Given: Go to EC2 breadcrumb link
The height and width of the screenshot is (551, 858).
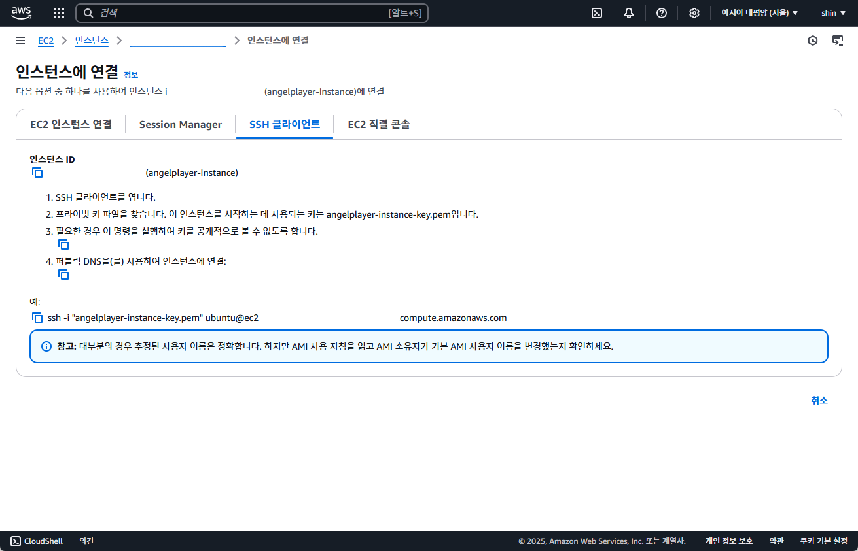Looking at the screenshot, I should tap(46, 41).
